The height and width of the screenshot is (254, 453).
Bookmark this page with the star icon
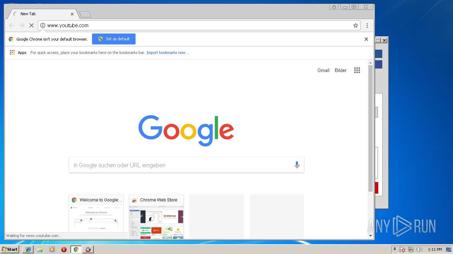pos(356,25)
